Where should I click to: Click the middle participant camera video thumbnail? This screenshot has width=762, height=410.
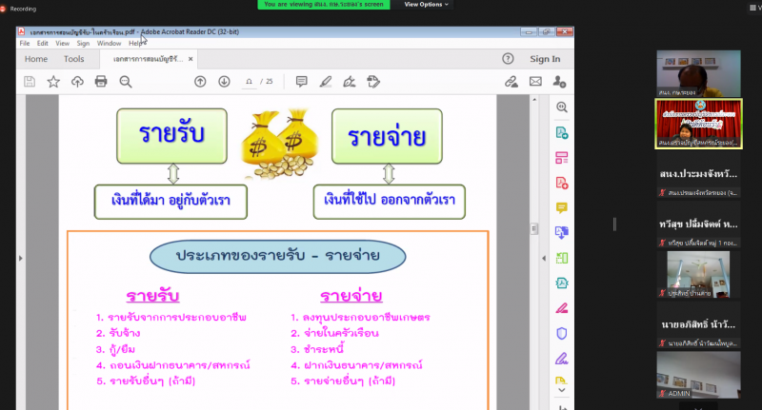coord(698,275)
